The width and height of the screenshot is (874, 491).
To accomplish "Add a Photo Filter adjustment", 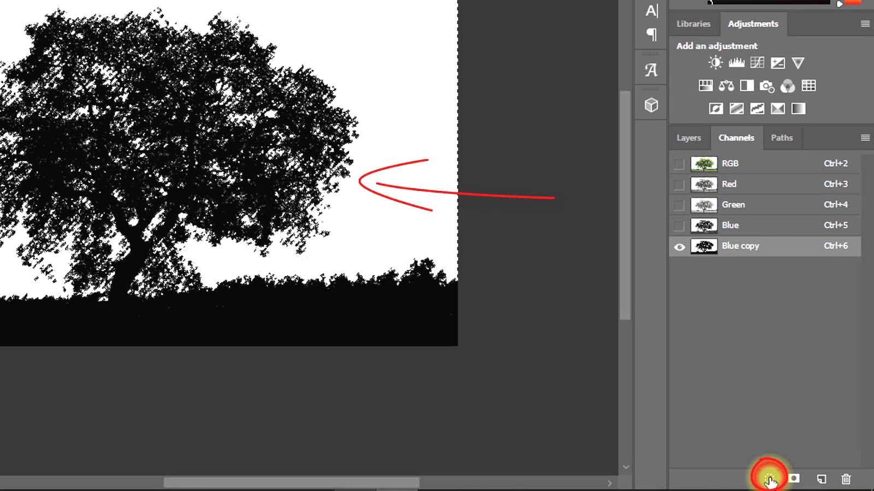I will point(767,86).
